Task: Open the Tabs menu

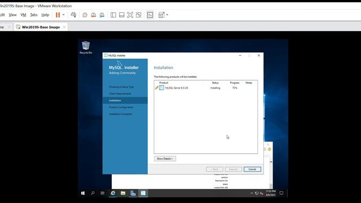Action: pyautogui.click(x=34, y=15)
